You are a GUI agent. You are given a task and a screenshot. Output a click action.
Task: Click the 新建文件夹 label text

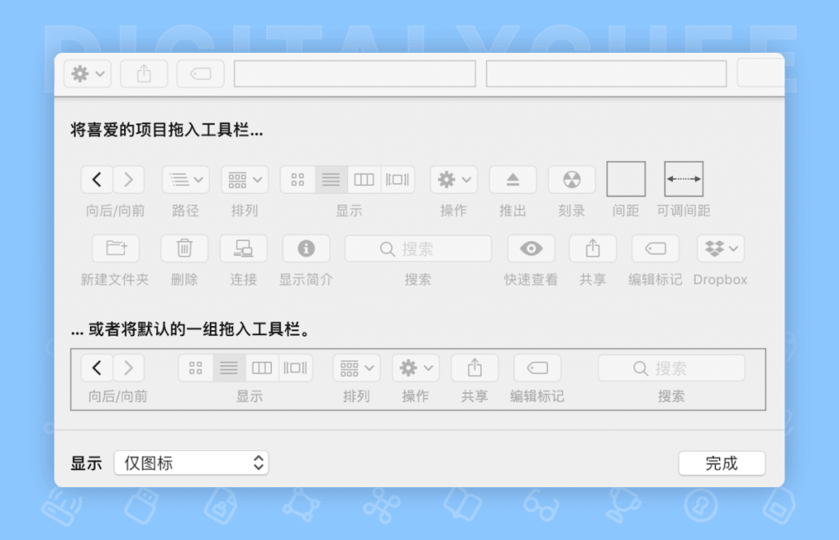(x=115, y=280)
